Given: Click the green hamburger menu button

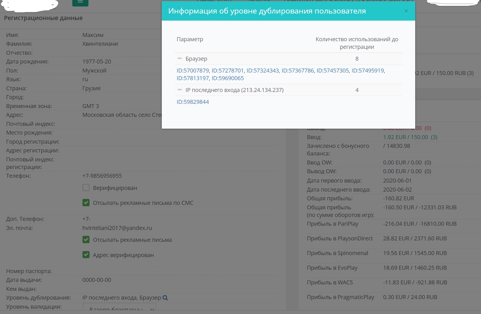Looking at the screenshot, I should 80,2.
